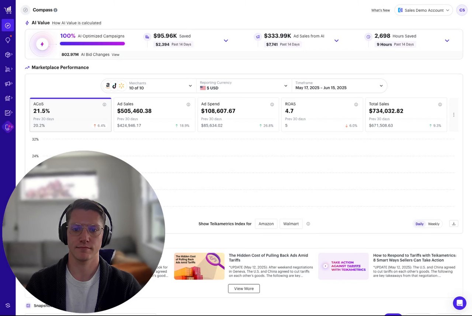Click the Ad Sales from AI icon
Image resolution: width=472 pixels, height=316 pixels.
coord(257,37)
